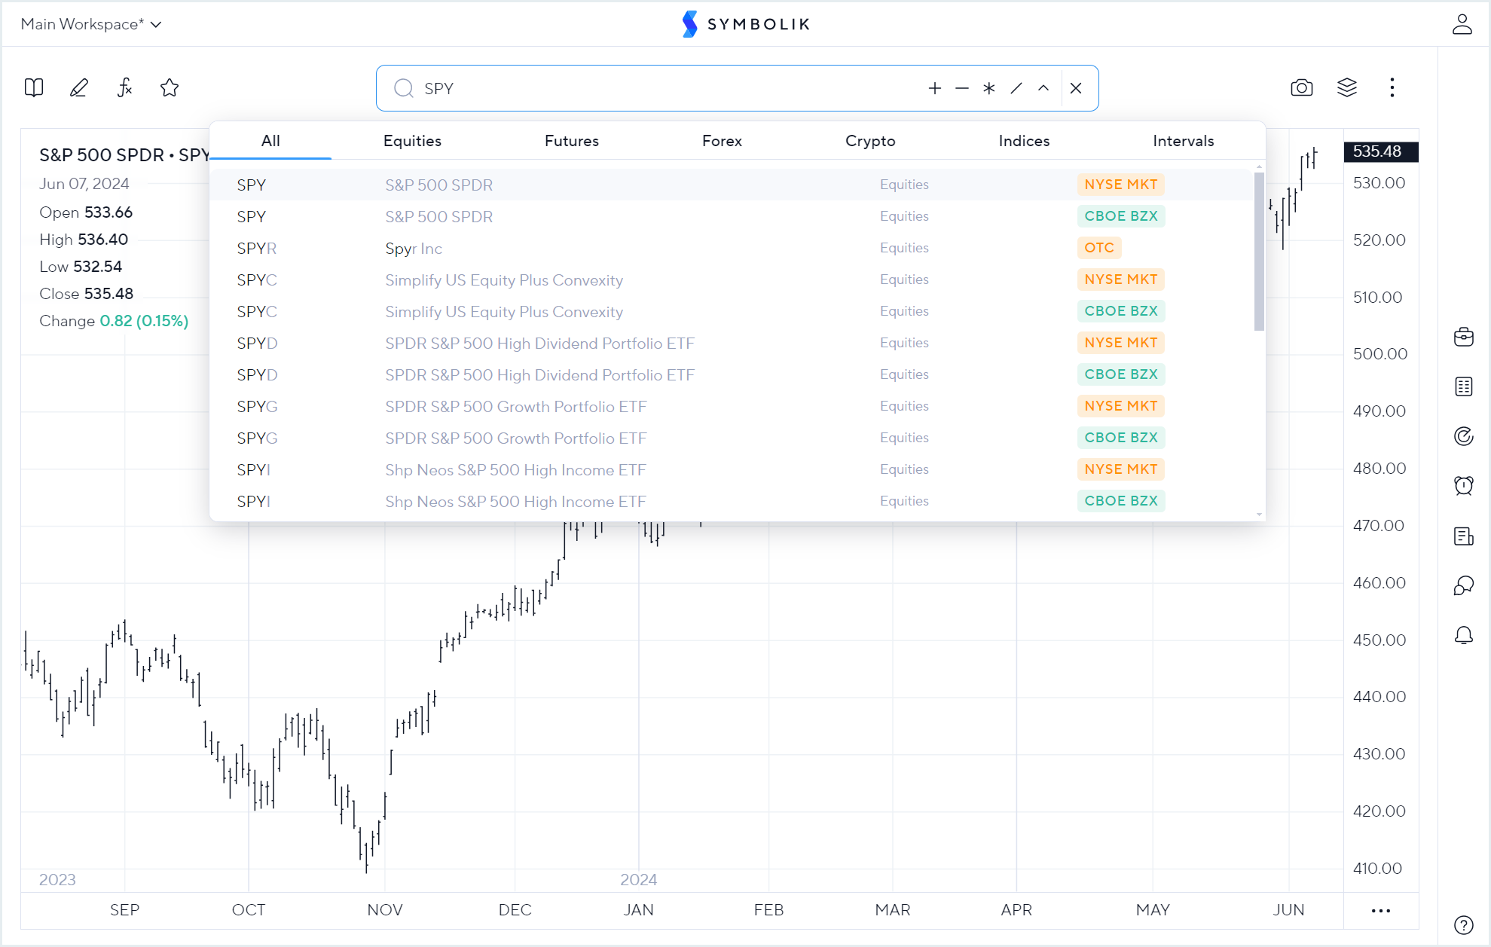Click the star favorites icon
This screenshot has width=1491, height=947.
tap(170, 88)
